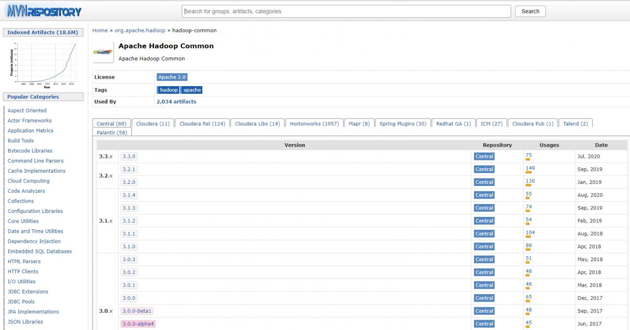
Task: Go to Home breadcrumb
Action: pos(100,30)
